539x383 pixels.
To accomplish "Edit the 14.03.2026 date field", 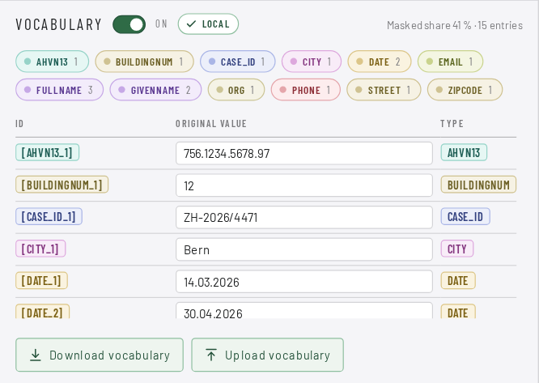I will pos(303,282).
